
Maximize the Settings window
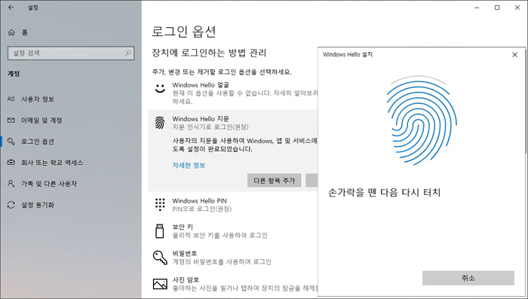497,8
